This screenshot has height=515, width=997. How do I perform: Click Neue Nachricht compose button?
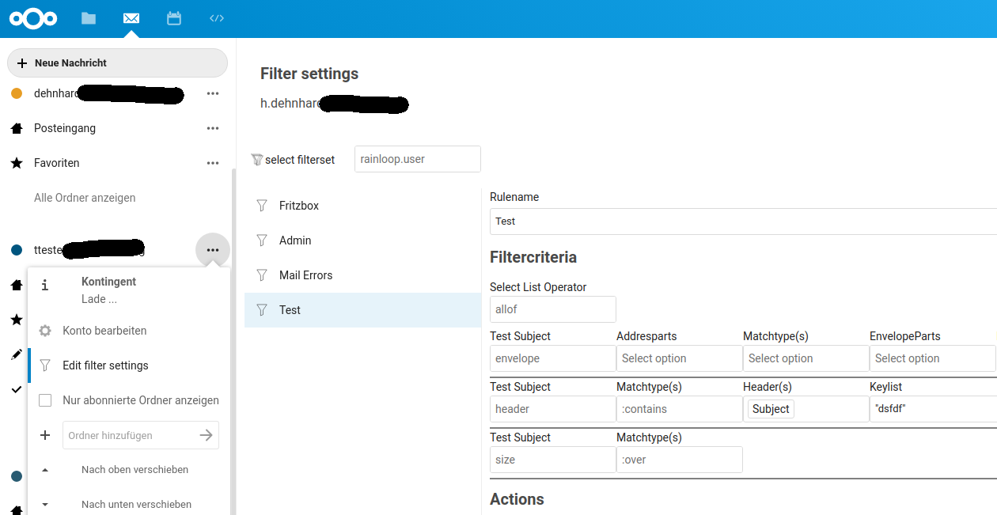(x=117, y=62)
